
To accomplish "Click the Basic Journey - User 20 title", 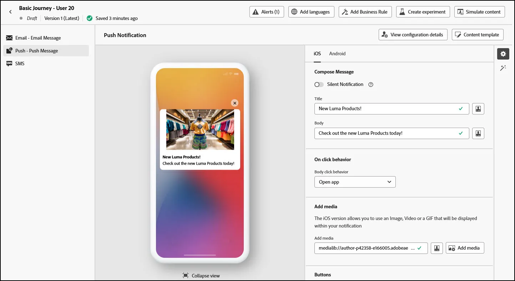I will coord(47,8).
